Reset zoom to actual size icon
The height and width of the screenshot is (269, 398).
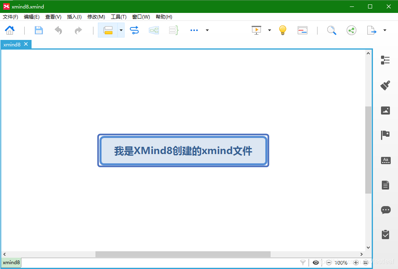point(366,263)
